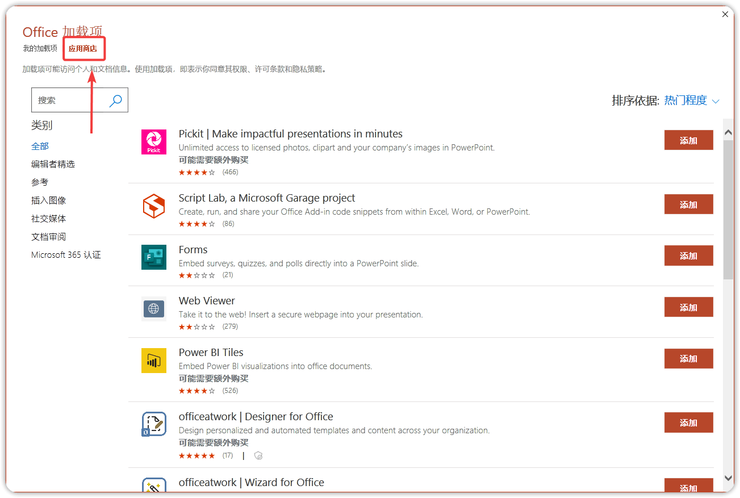The width and height of the screenshot is (740, 498).
Task: Add the Pickit add-in
Action: point(688,140)
